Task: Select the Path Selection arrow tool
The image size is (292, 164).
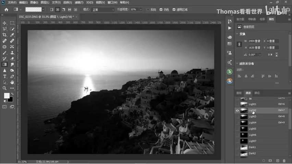Action: 4,82
